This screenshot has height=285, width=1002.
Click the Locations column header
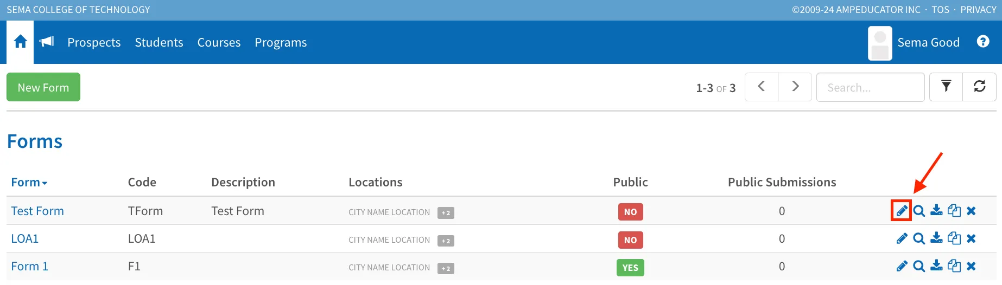tap(376, 182)
